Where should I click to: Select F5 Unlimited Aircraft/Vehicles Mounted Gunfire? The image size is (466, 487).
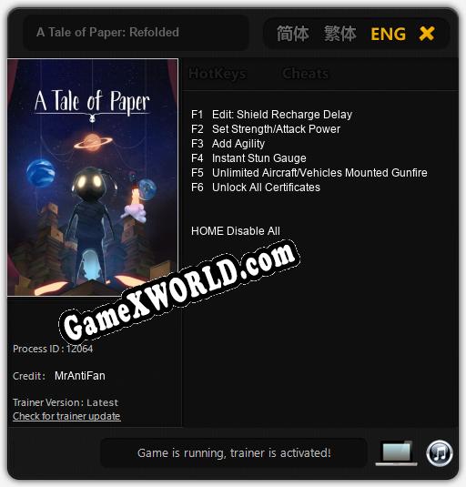coord(309,173)
